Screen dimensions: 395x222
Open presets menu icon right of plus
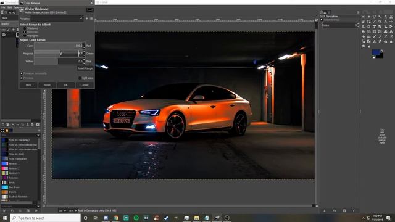click(91, 18)
